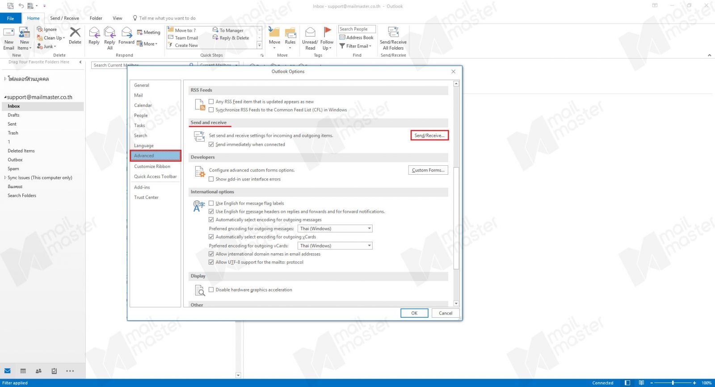
Task: Check Disable hardware graphics acceleration
Action: 211,290
